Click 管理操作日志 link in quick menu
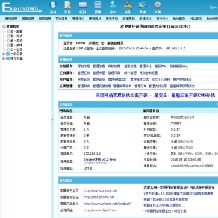The width and height of the screenshot is (218, 218). point(140,79)
